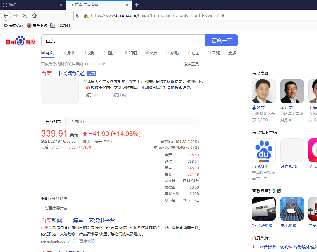Open the 亚马逊财报 link

point(262,225)
